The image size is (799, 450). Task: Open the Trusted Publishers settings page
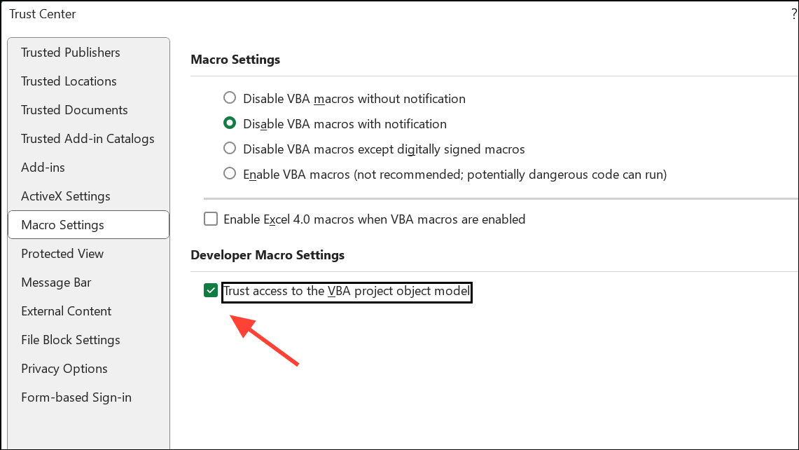click(x=69, y=52)
